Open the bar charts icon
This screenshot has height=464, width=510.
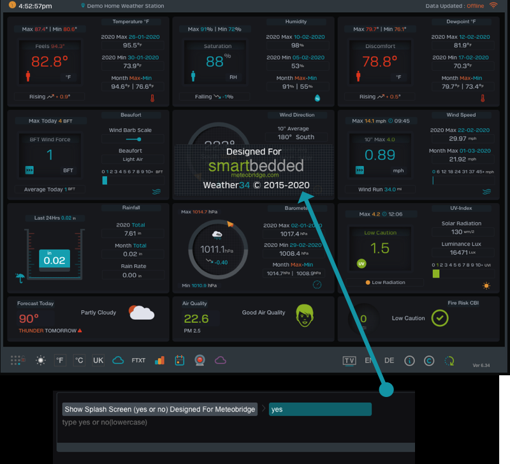point(160,361)
